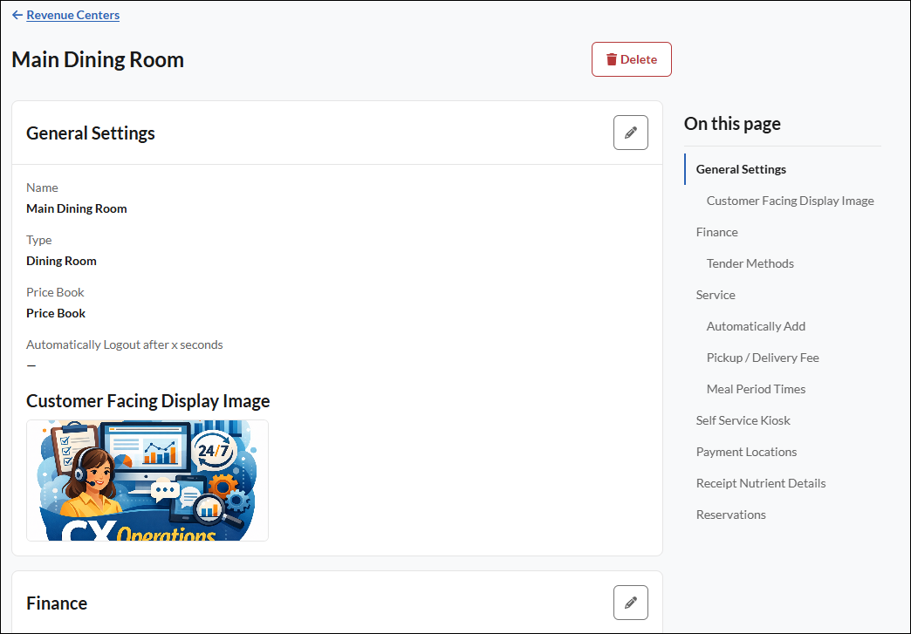Viewport: 911px width, 634px height.
Task: Jump to Reservations section in sidebar
Action: [x=731, y=514]
